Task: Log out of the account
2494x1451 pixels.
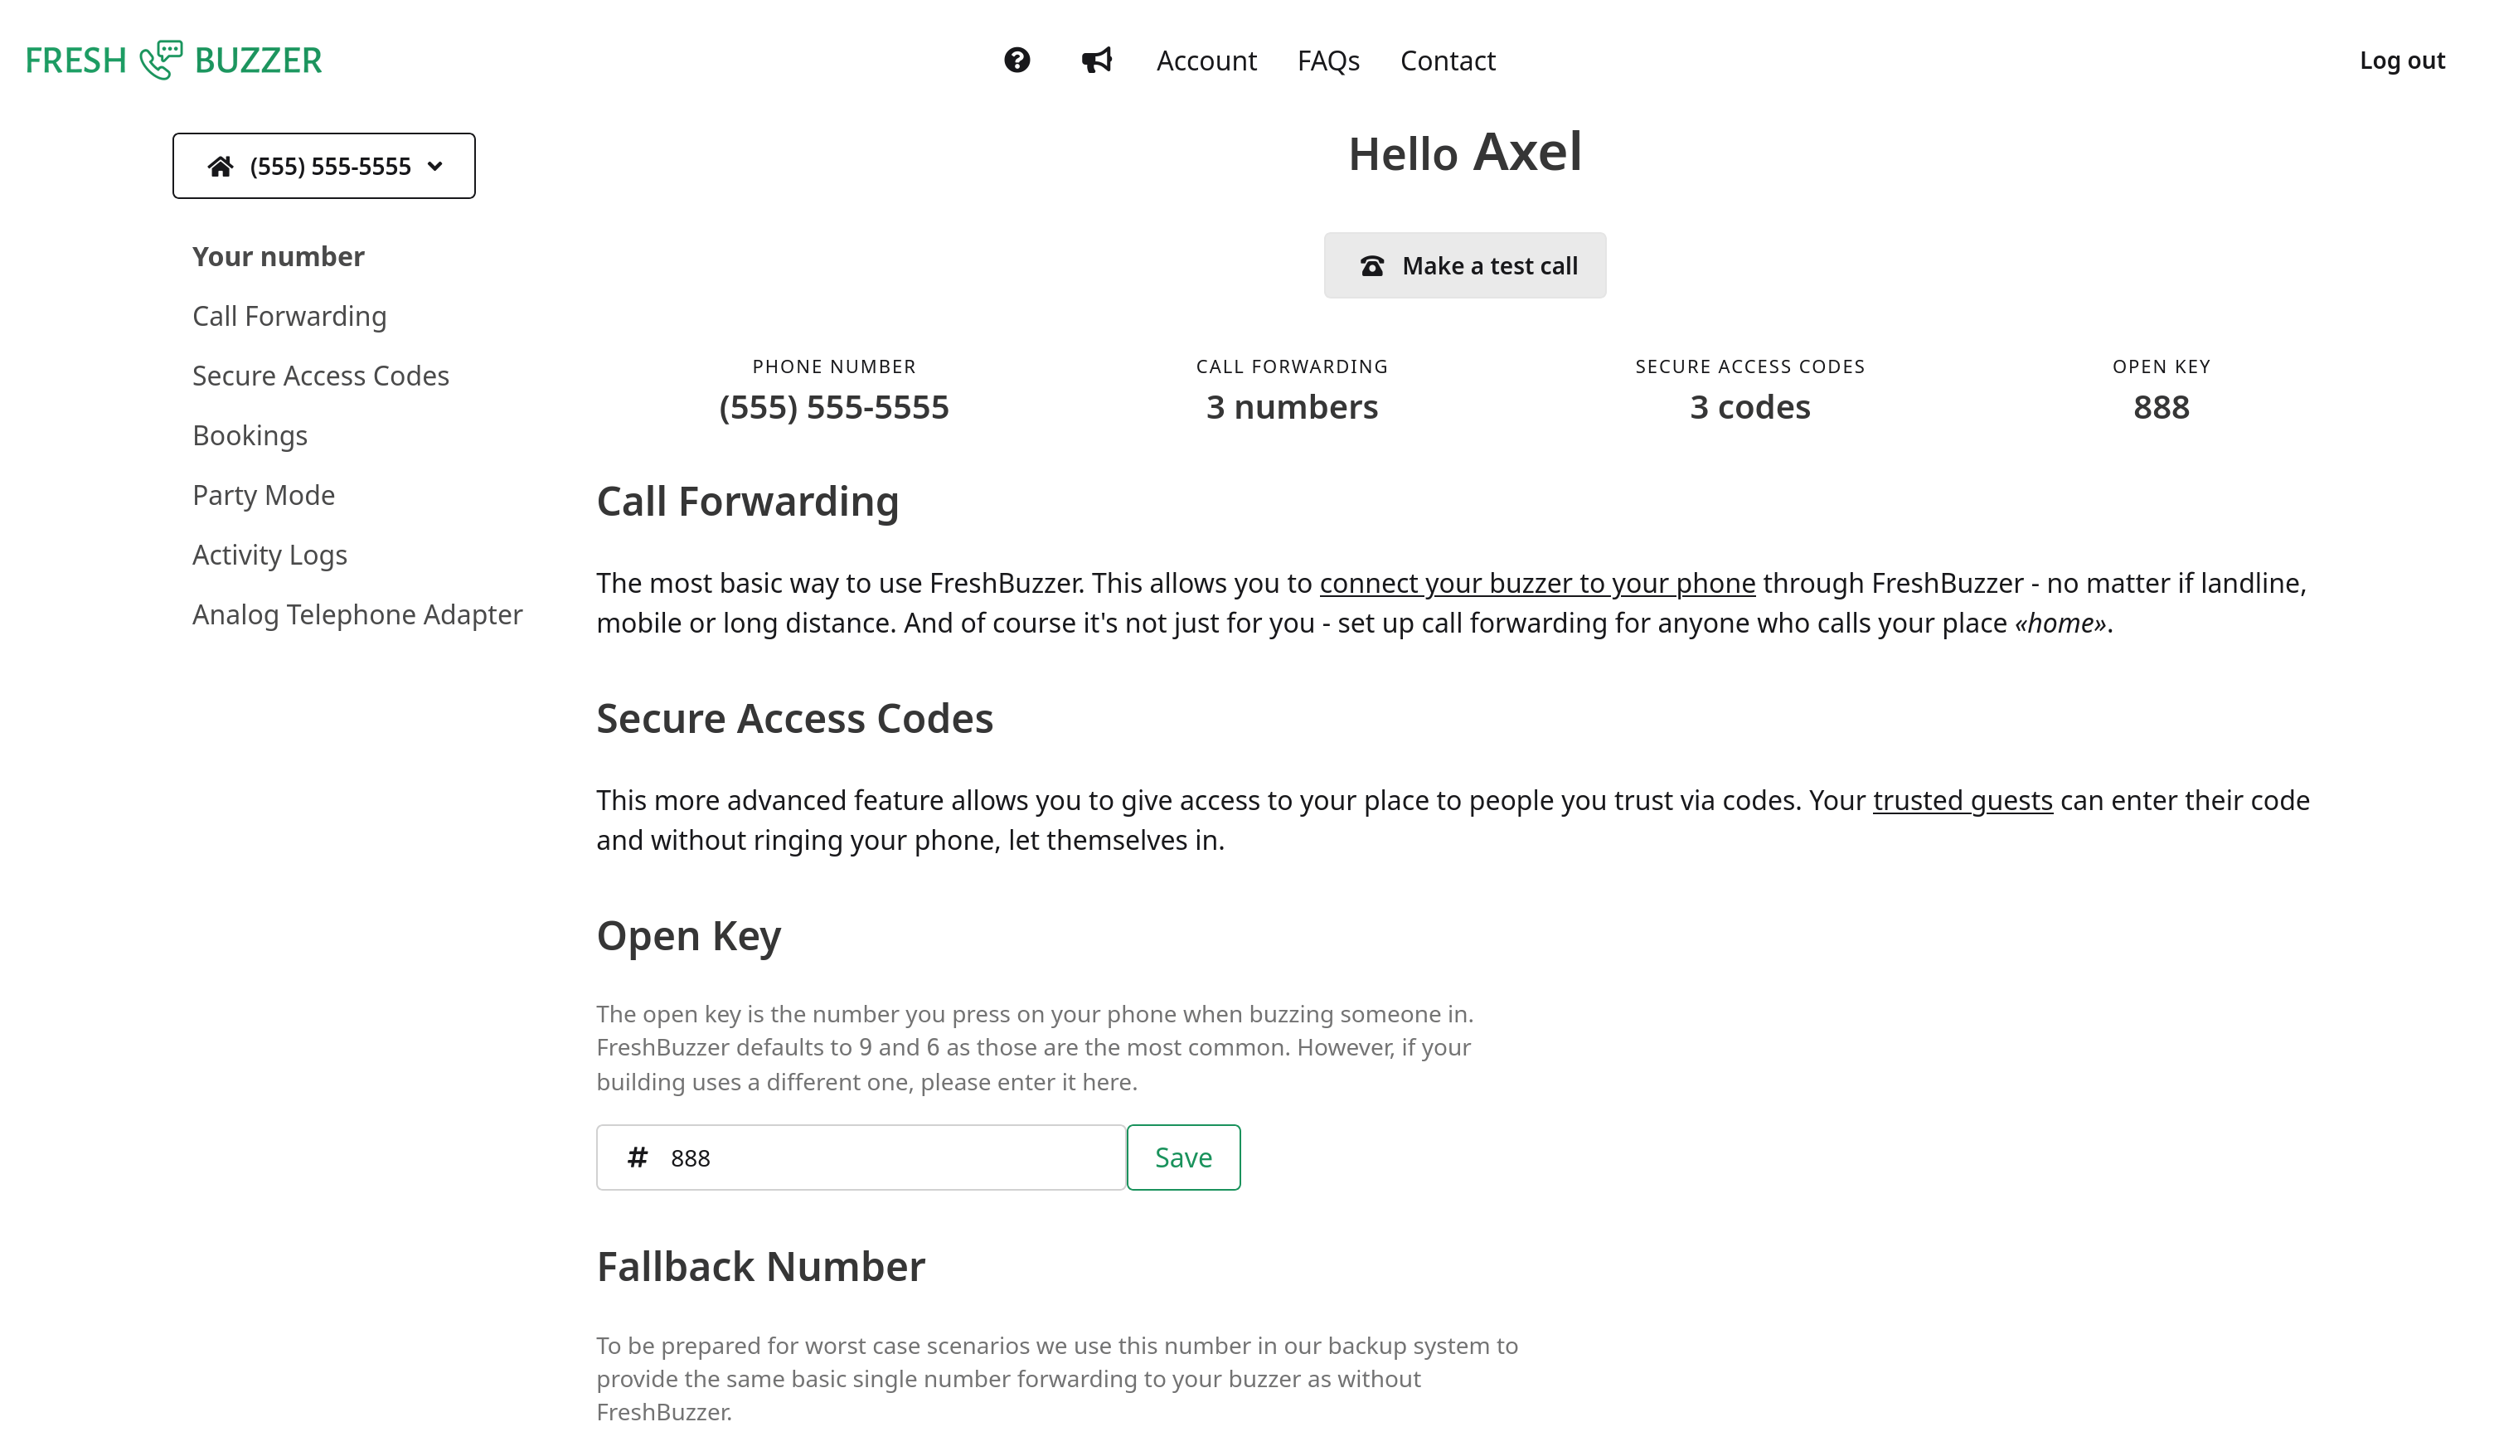Action: click(x=2401, y=61)
